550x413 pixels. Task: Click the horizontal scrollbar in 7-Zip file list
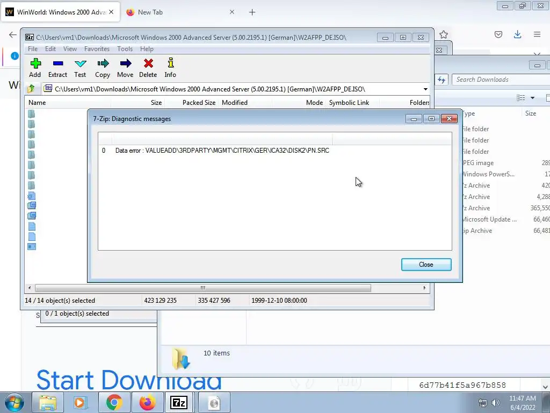tap(202, 288)
